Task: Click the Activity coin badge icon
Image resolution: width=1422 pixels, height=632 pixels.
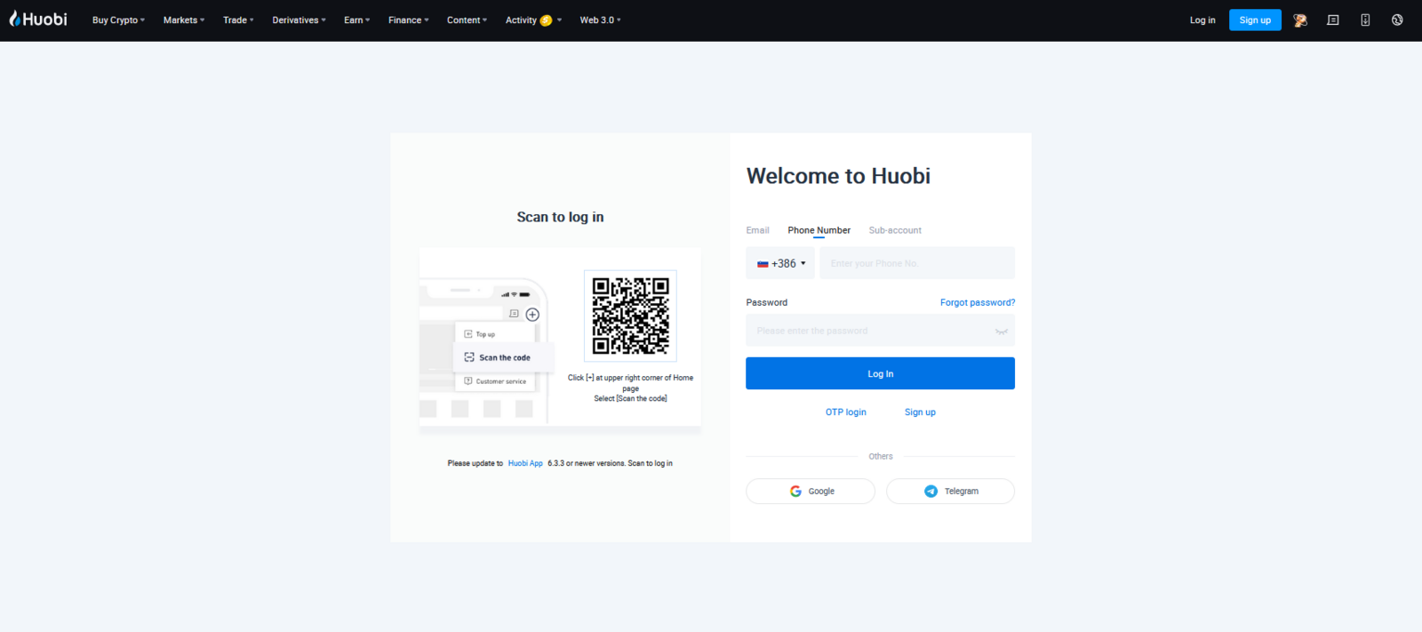Action: pos(546,20)
